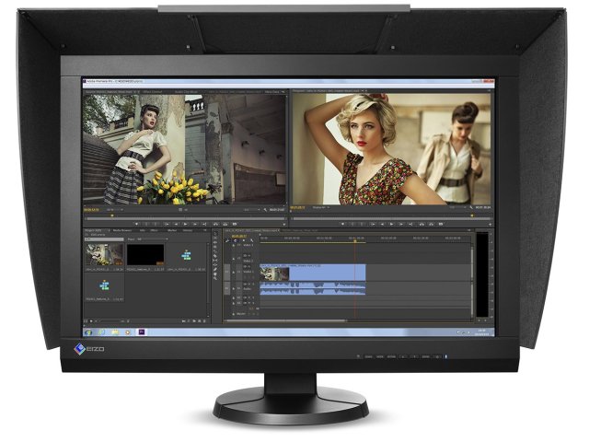589x442 pixels.
Task: Select the Ripple Edit tool
Action: [214, 242]
